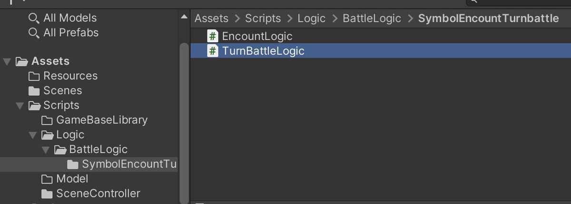Click the All Prefabs search icon
Screen dimensions: 571x204
[34, 33]
